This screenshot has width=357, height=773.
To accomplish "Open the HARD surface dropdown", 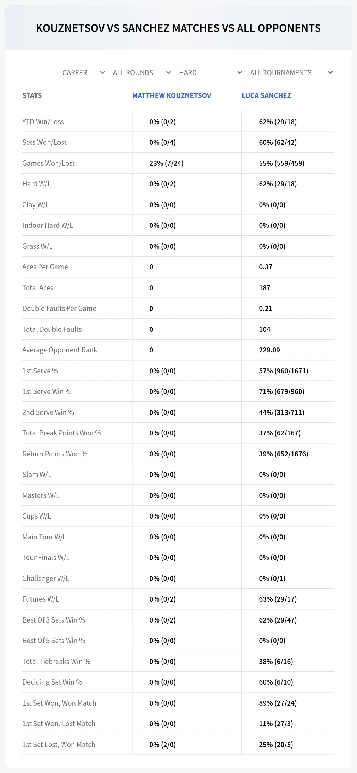I will coord(211,73).
